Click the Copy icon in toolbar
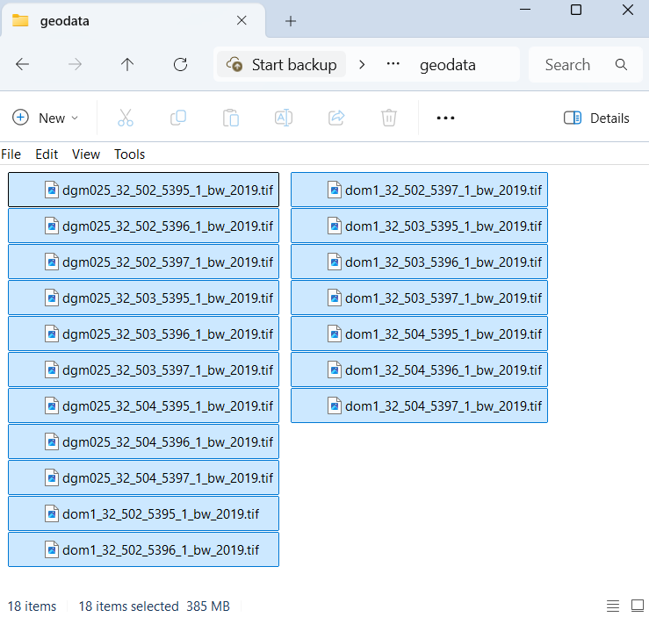The height and width of the screenshot is (617, 649). tap(178, 118)
